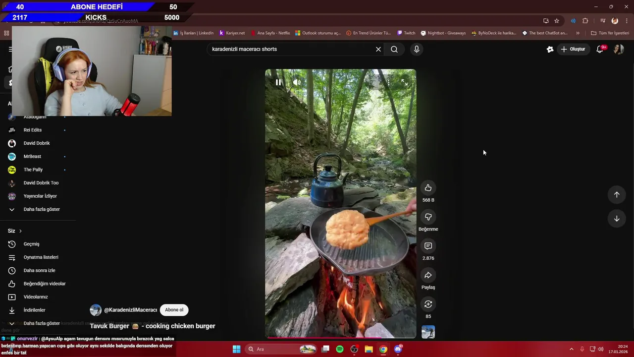Go to previous short with up arrow
The height and width of the screenshot is (357, 634).
pos(617,195)
